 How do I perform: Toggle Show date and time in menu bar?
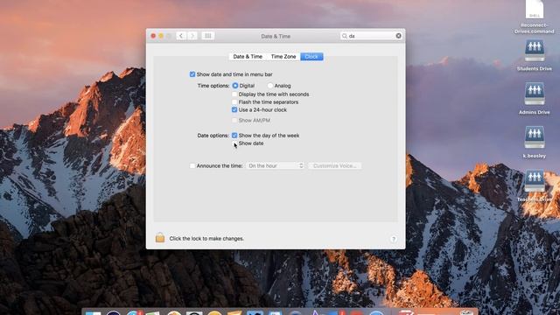[192, 74]
